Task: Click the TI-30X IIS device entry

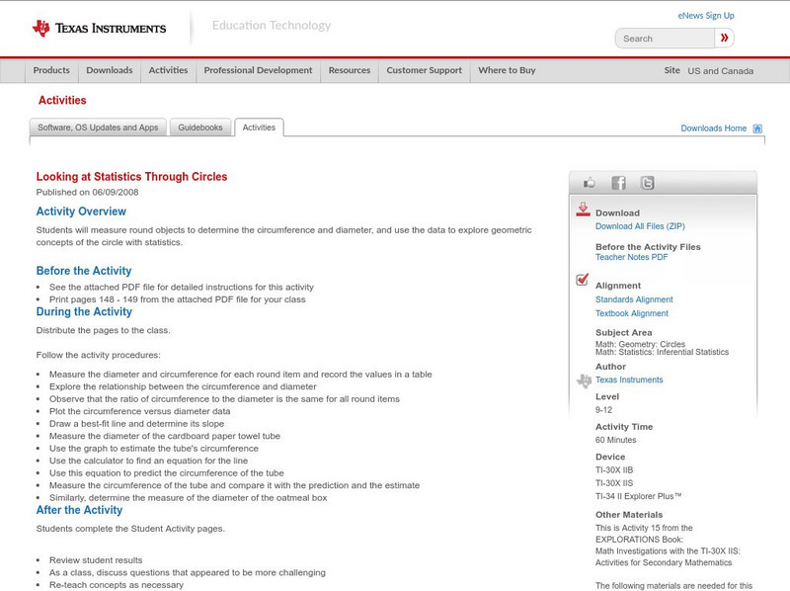Action: pos(614,483)
